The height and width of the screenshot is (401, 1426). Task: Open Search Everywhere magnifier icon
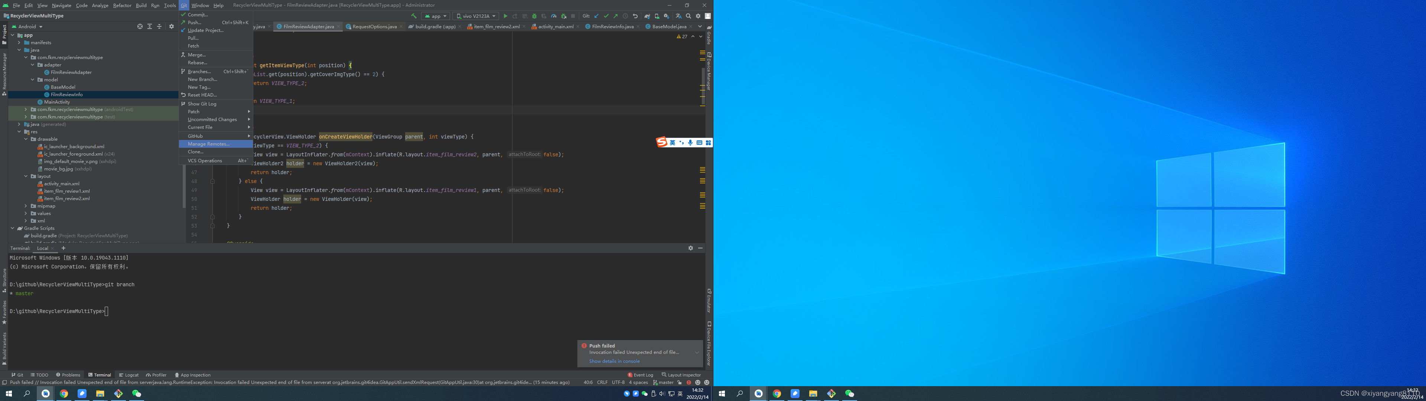coord(688,16)
